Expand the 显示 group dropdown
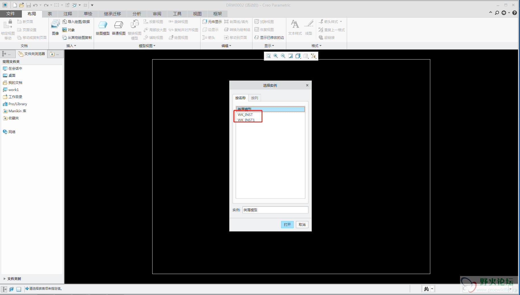This screenshot has width=520, height=295. [269, 46]
